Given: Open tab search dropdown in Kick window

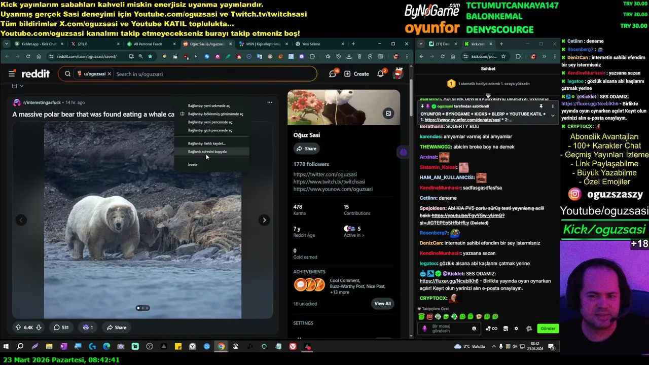Looking at the screenshot, I should pos(420,44).
